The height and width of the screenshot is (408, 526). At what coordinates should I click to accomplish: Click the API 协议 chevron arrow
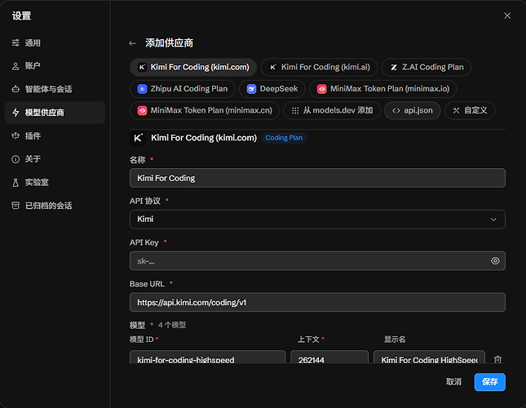coord(493,220)
